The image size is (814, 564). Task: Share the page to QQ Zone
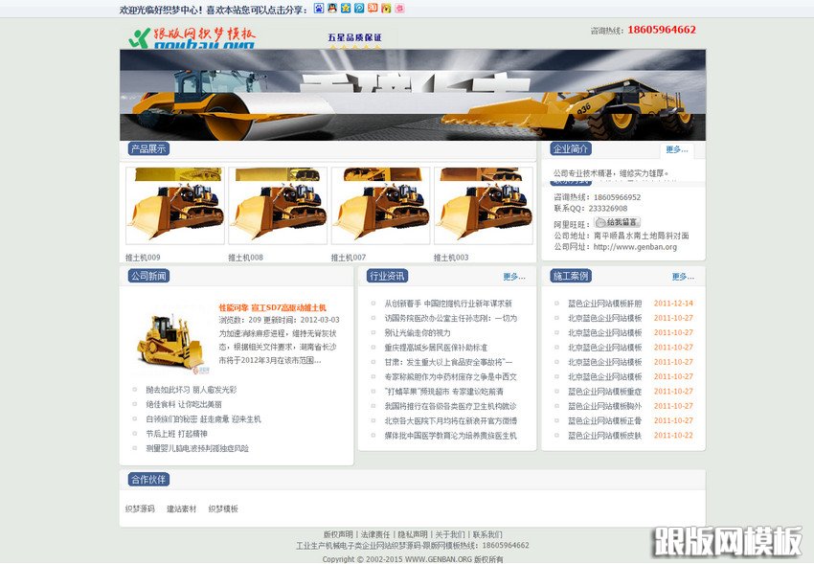click(345, 9)
